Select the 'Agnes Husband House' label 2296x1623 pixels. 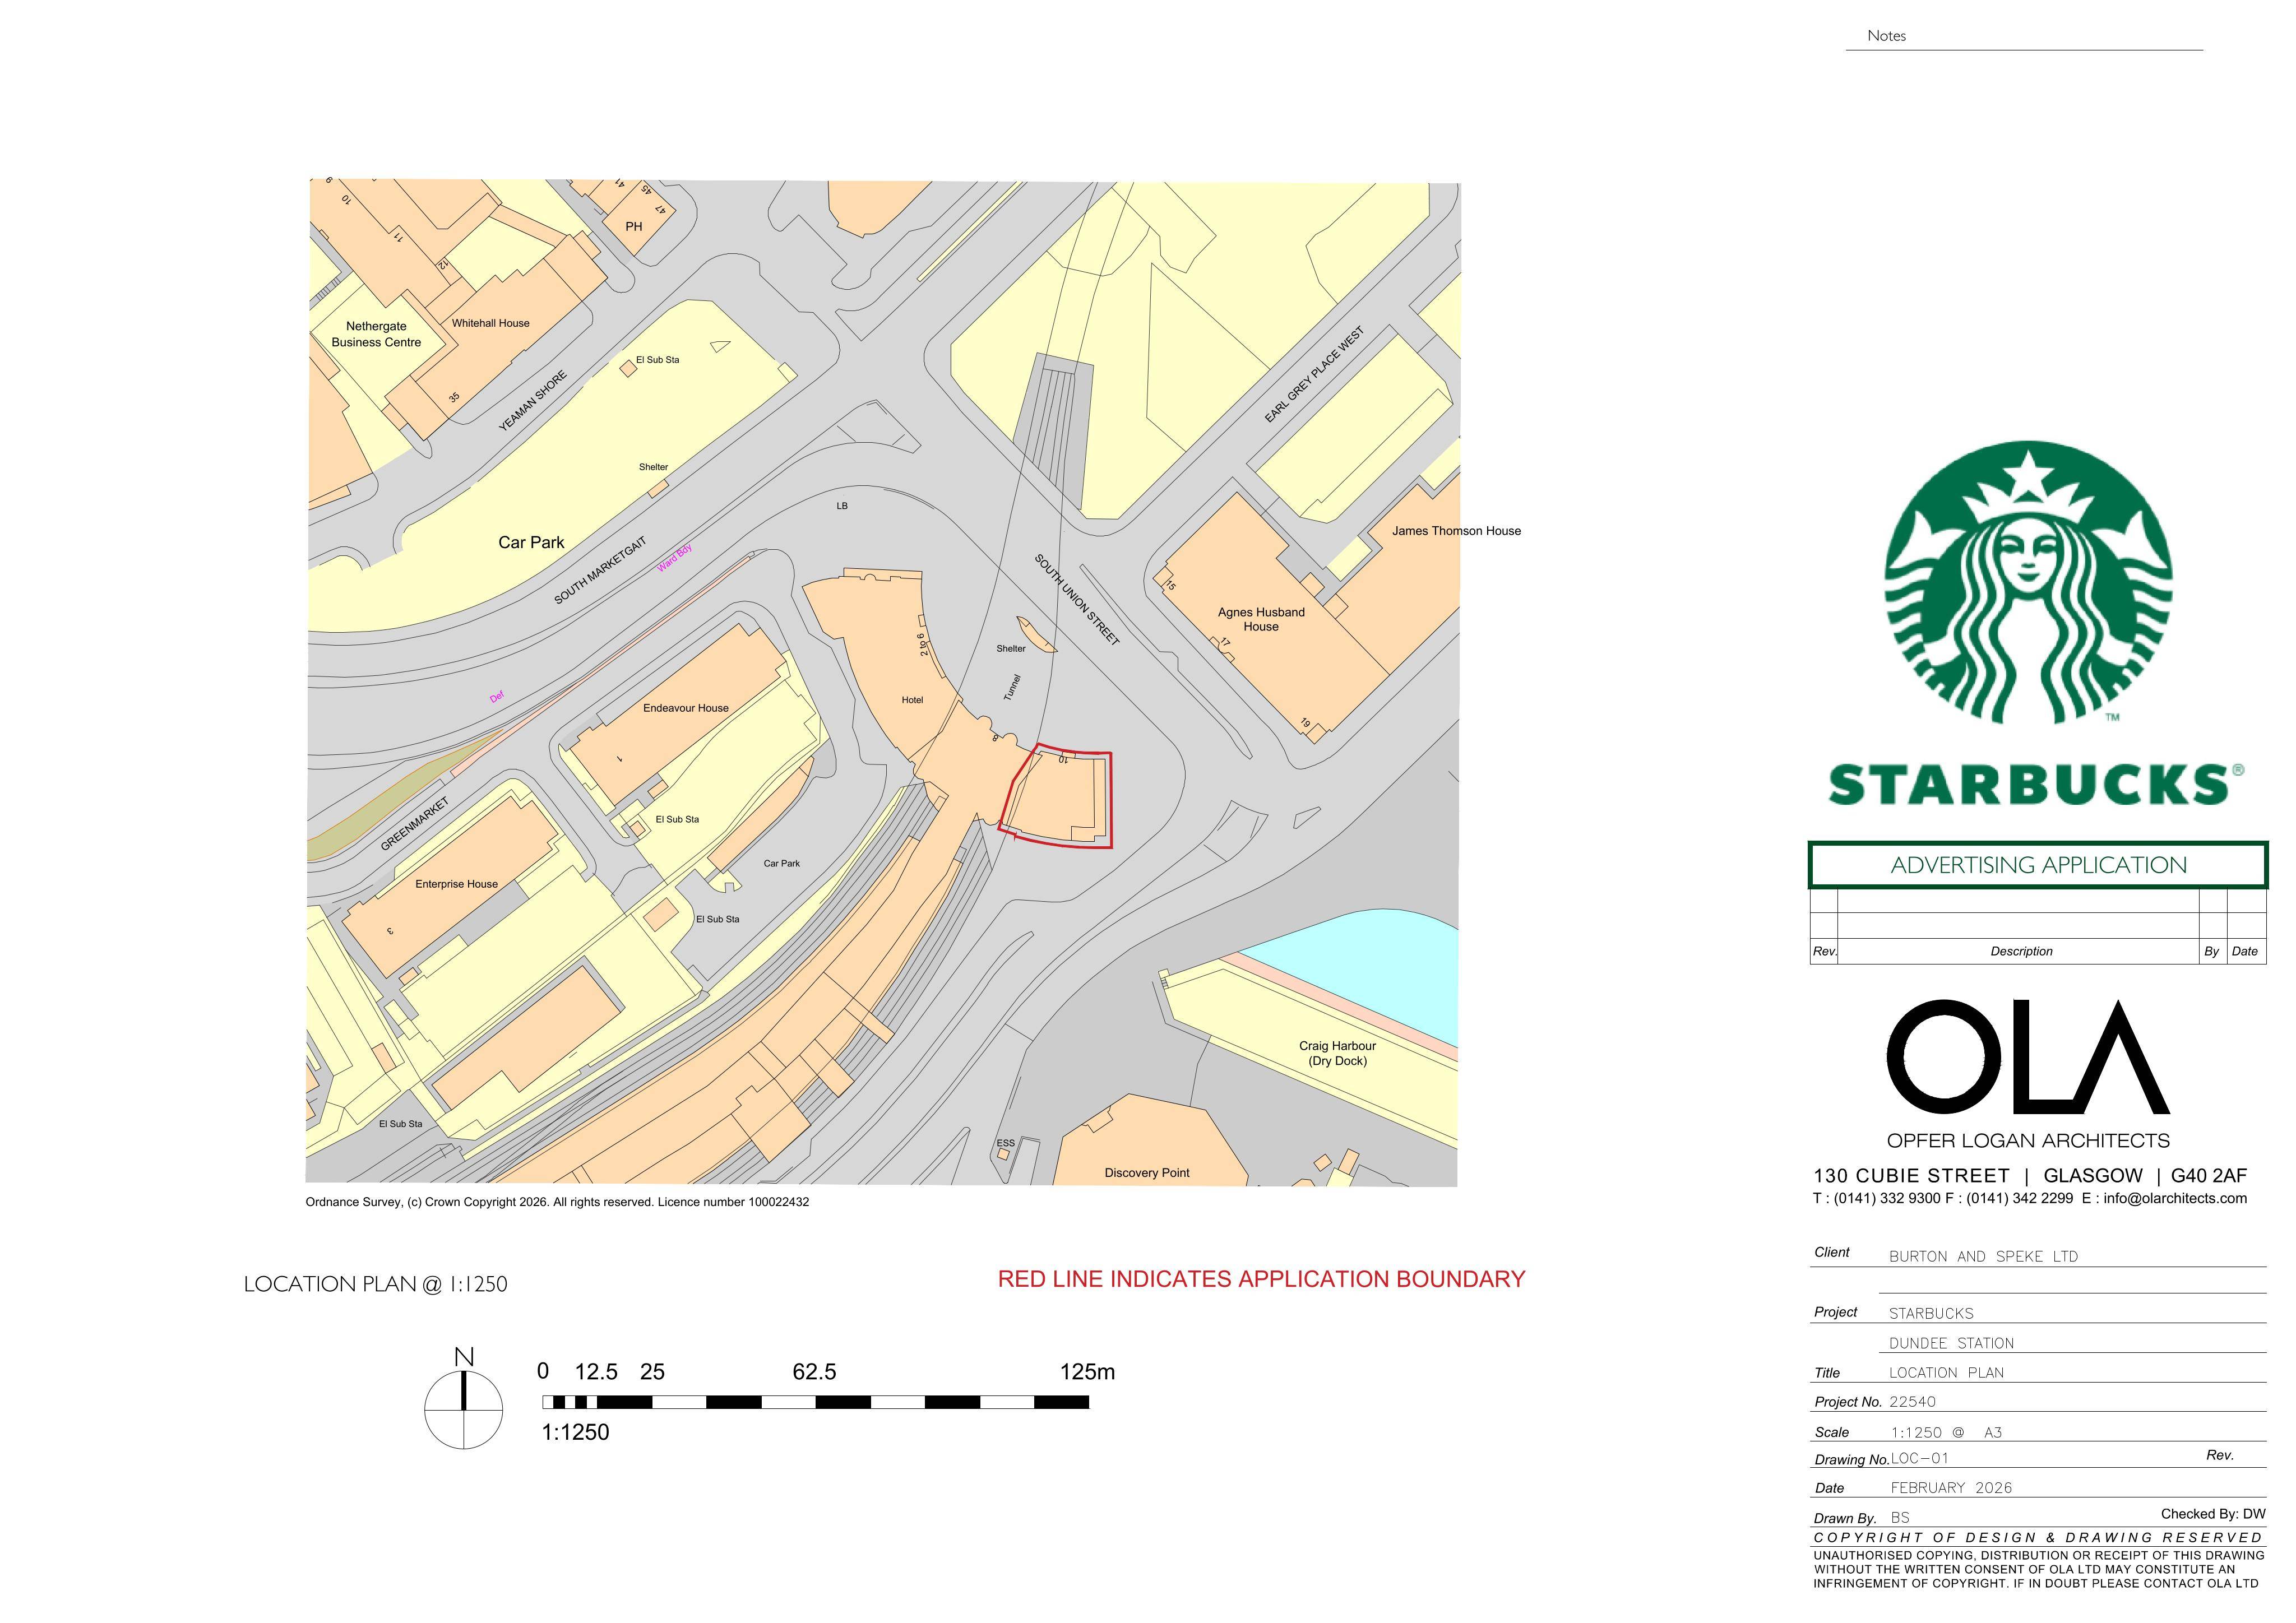tap(1261, 619)
